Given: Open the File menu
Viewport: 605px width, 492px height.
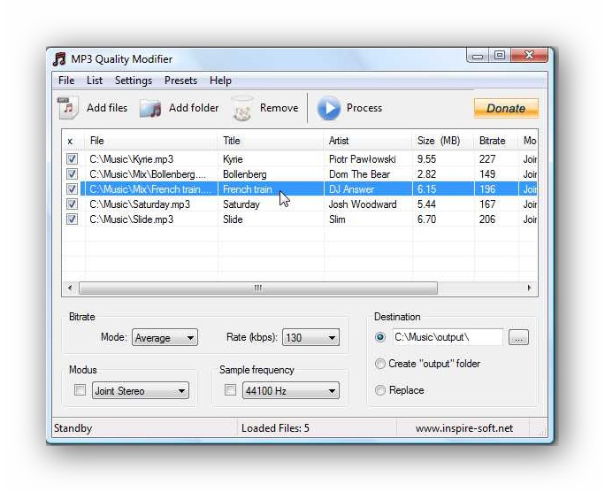Looking at the screenshot, I should tap(66, 81).
